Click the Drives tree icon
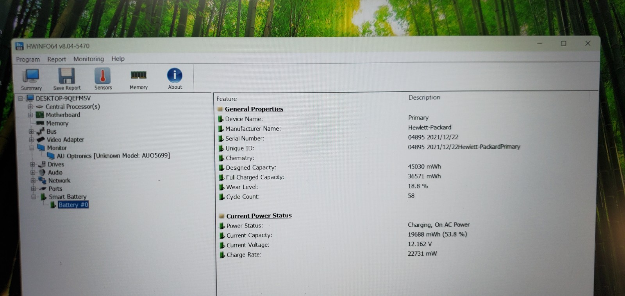Viewport: 625px width, 296px height. pos(42,164)
